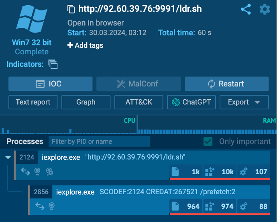This screenshot has height=222, width=277.
Task: Click the Indicators stacked windows icon
Action: 53,64
